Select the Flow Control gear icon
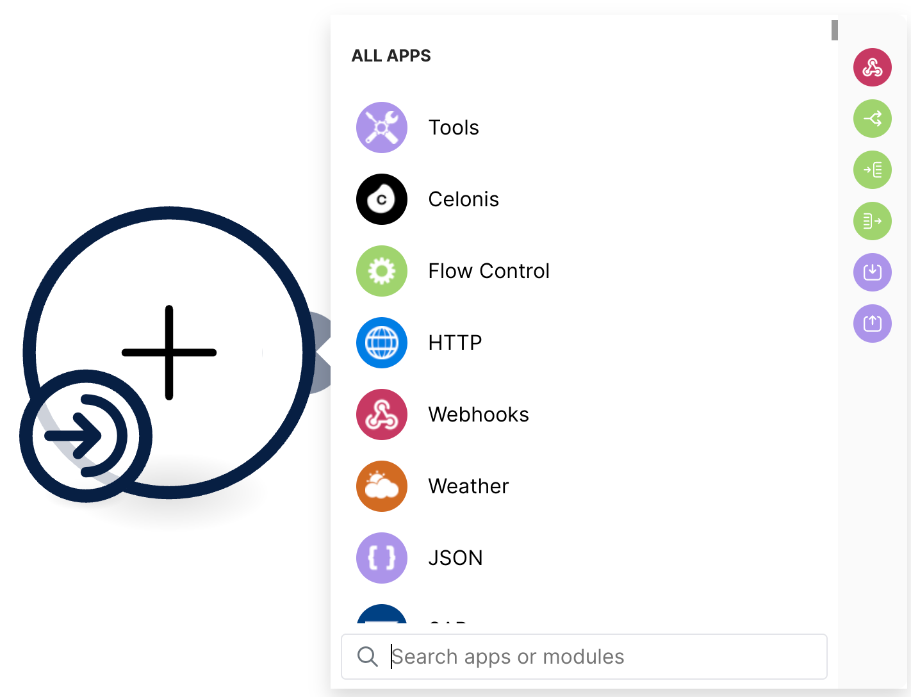 point(382,271)
